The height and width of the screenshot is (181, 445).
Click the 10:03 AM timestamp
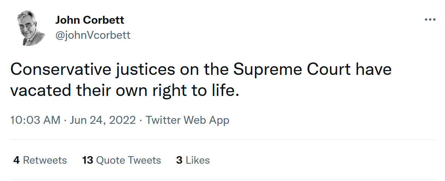(35, 120)
